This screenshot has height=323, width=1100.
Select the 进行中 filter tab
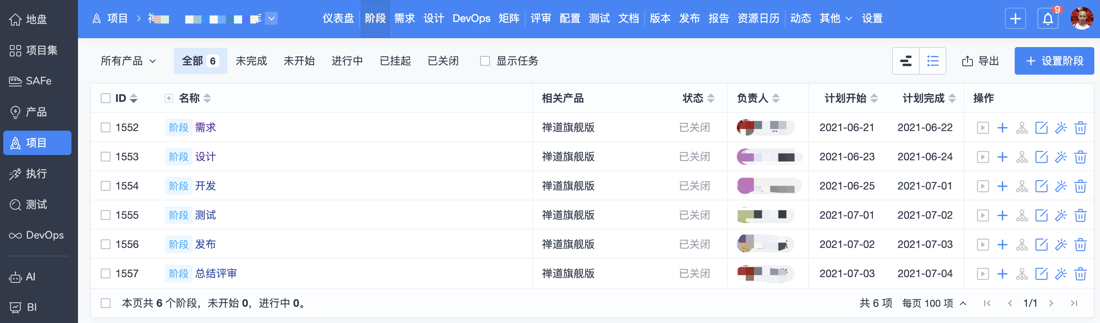click(x=347, y=61)
